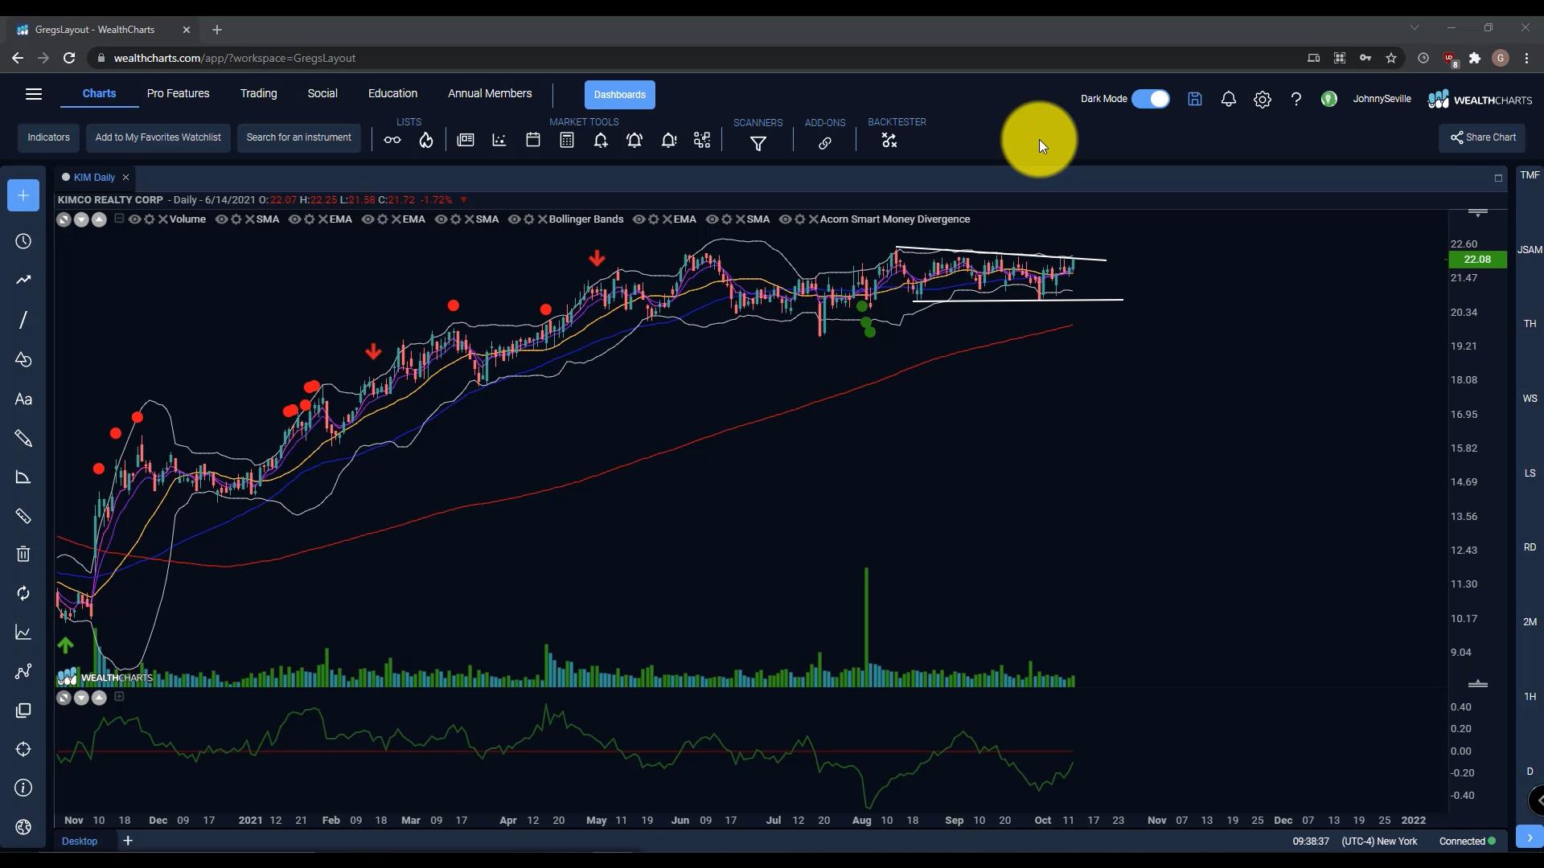Open Volume indicator settings gear
This screenshot has height=868, width=1544.
[x=149, y=219]
